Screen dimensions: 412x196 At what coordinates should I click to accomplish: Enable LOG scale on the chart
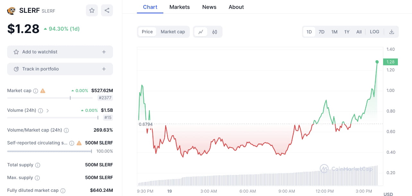pyautogui.click(x=374, y=32)
